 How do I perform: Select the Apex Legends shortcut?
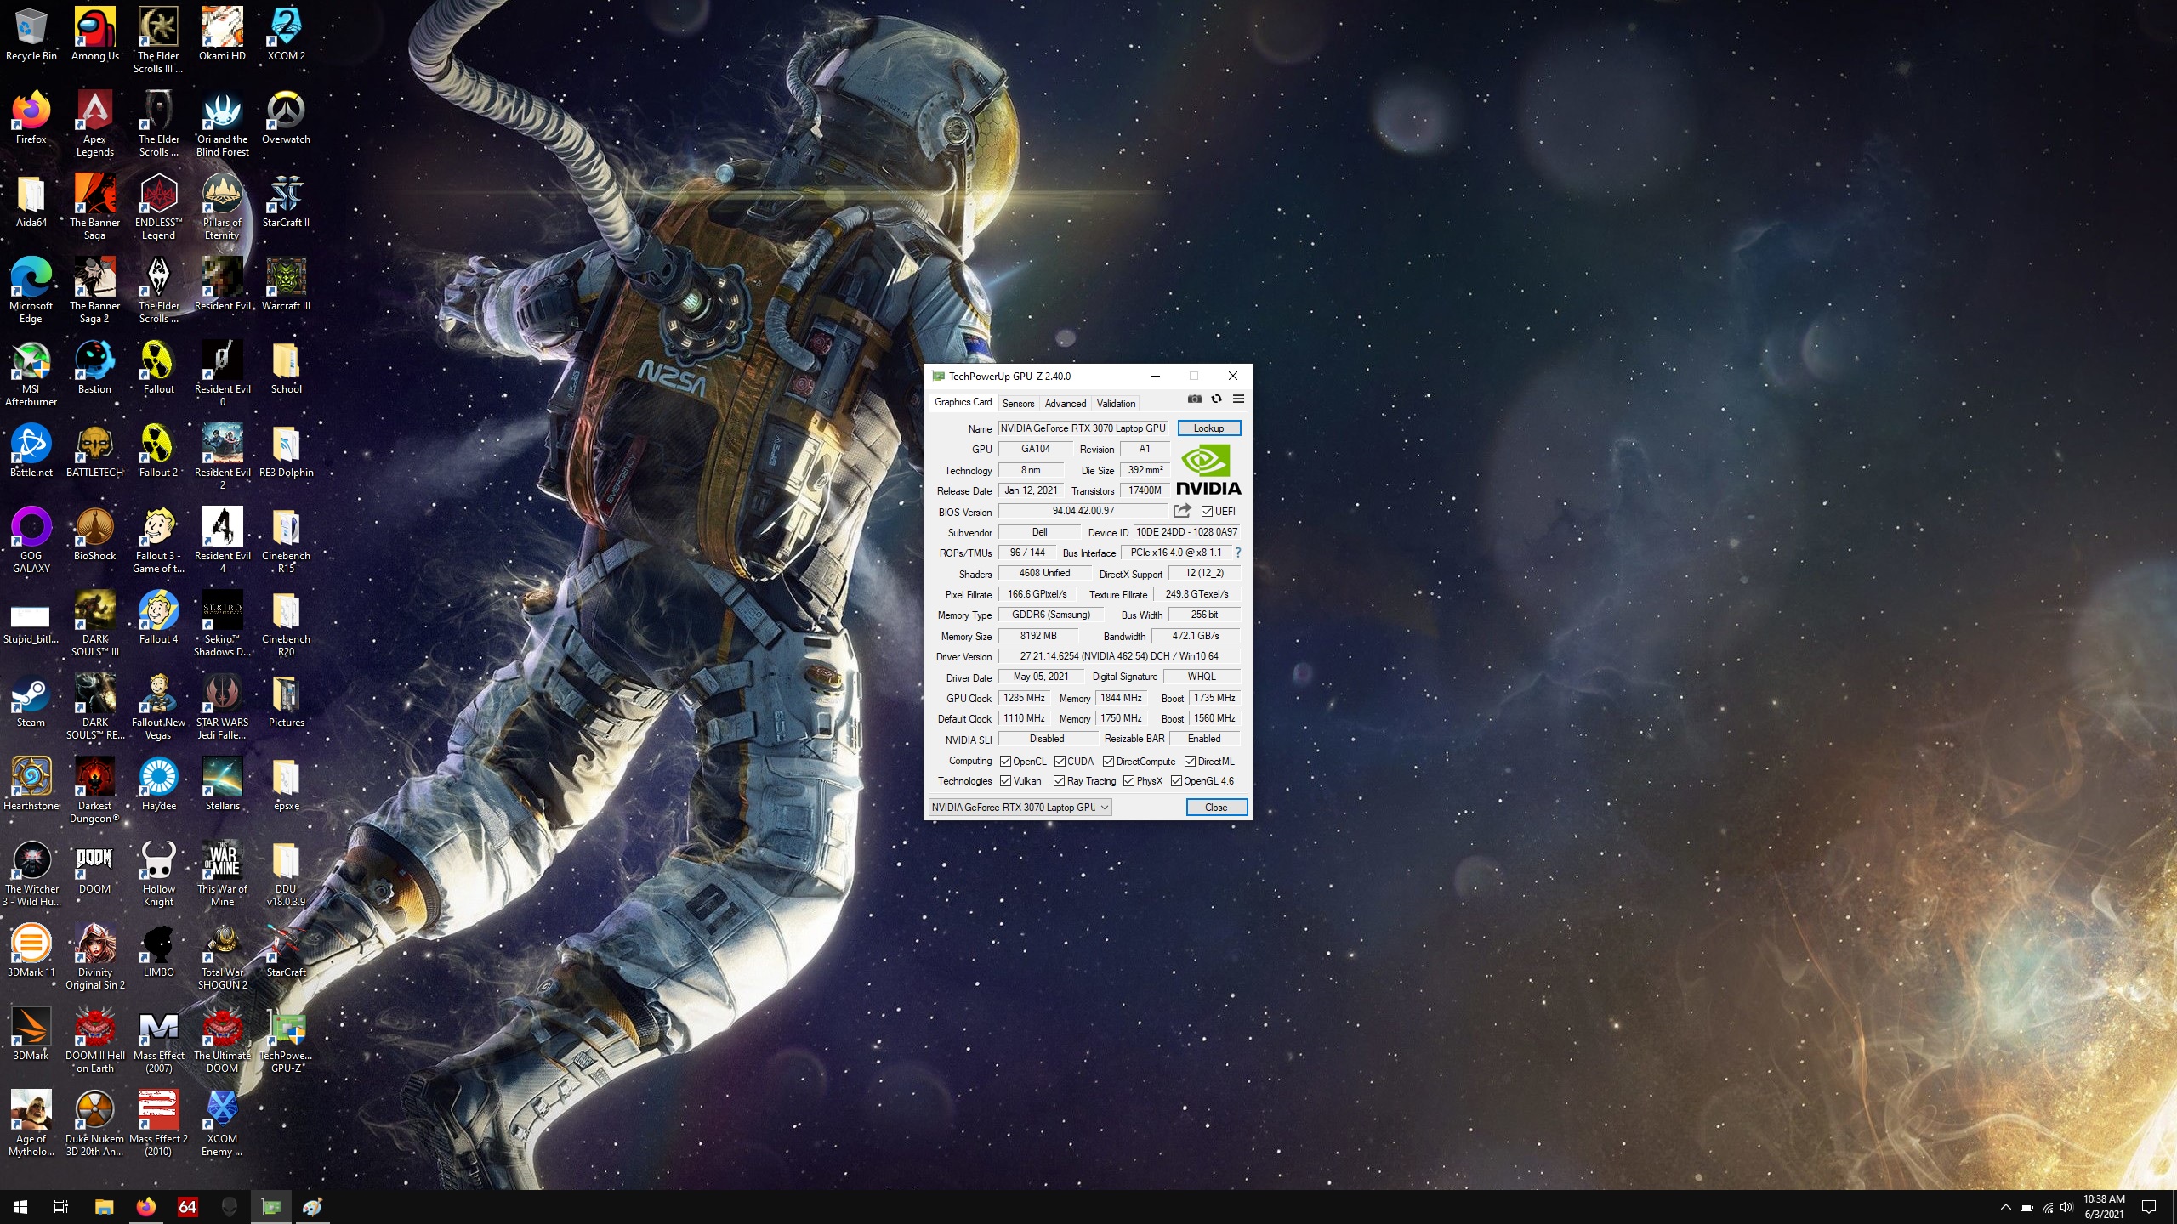[94, 124]
